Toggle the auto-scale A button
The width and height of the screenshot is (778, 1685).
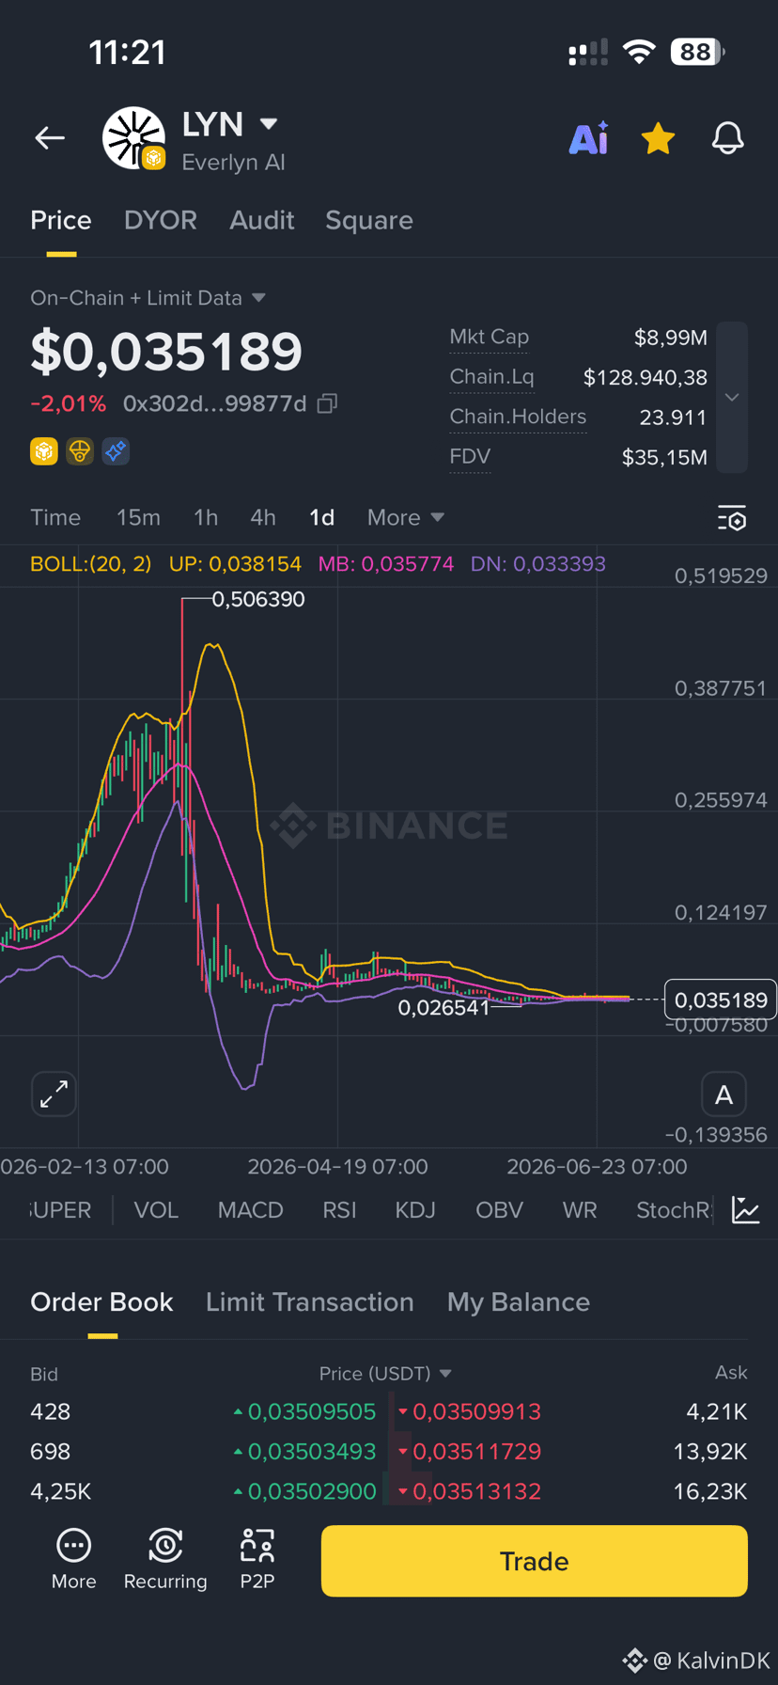click(x=724, y=1094)
